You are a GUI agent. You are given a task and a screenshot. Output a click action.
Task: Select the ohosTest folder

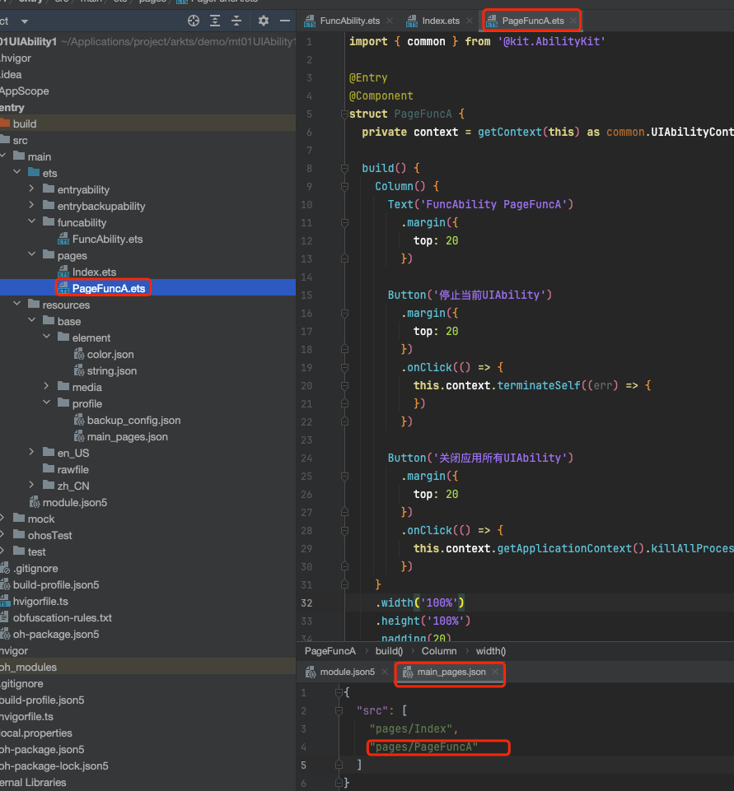(49, 535)
